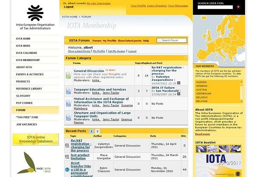Screen dimensions: 257x177
Task: Click members list scroll-down arrow
Action: coord(241,101)
